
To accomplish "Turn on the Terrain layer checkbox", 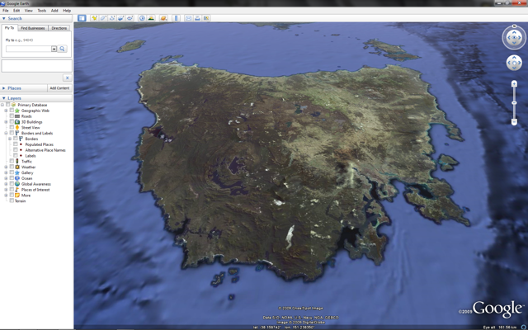I will [12, 201].
